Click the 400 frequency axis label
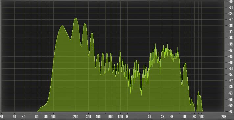The width and height of the screenshot is (234, 120). point(98,116)
